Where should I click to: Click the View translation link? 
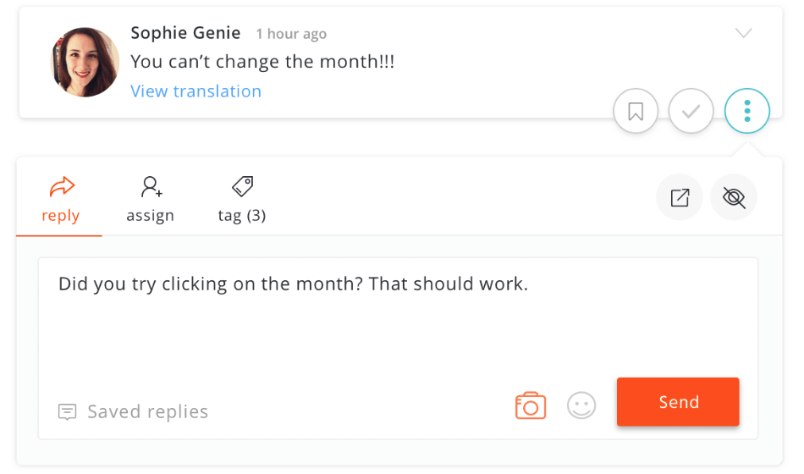pos(195,91)
